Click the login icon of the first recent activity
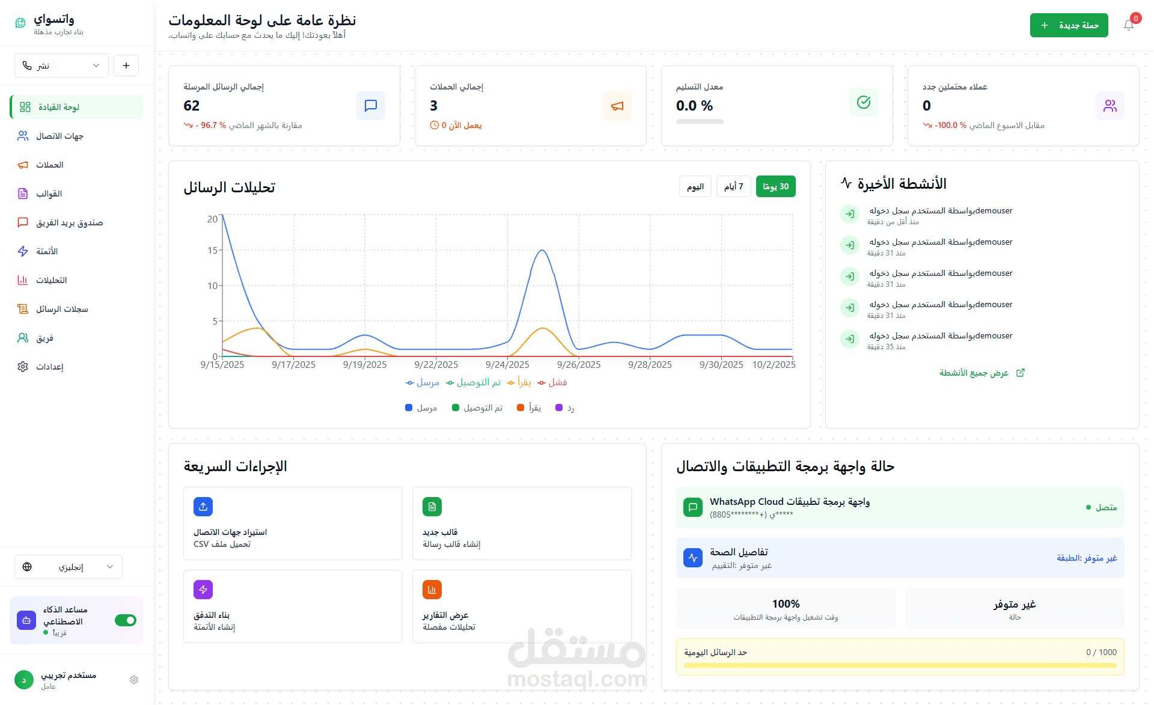Viewport: 1154px width, 705px height. (850, 214)
